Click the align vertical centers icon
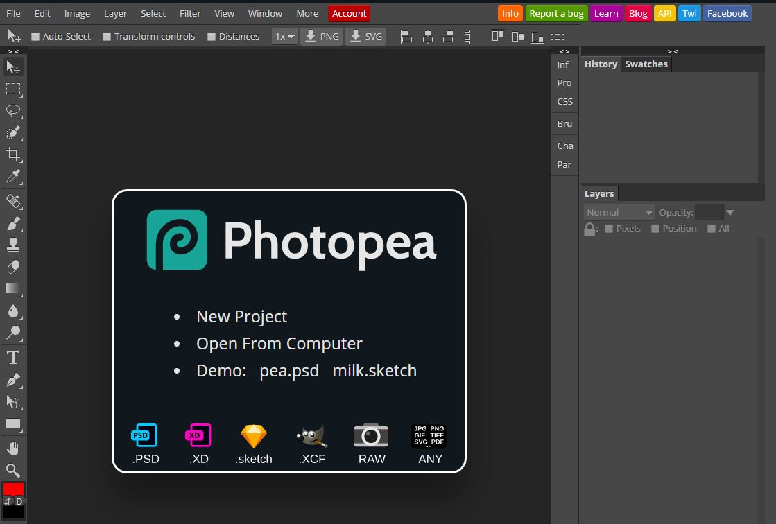776x524 pixels. click(517, 37)
